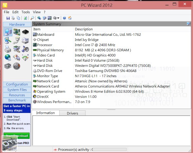Select the Mainboard icon in Hardware panel
193x153 pixels.
tap(17, 32)
